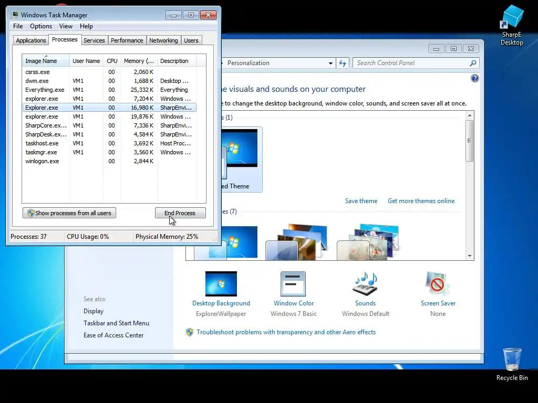Screen dimensions: 538x403
Task: Select the Characters theme thumbnail
Action: coord(368,241)
